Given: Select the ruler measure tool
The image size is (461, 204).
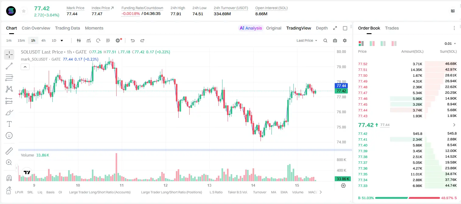Looking at the screenshot, I should pos(9,151).
